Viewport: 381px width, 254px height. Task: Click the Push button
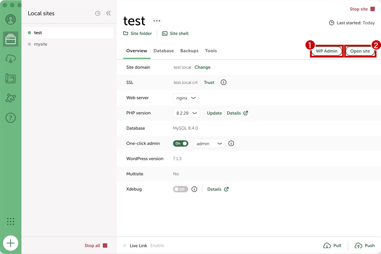pyautogui.click(x=365, y=245)
